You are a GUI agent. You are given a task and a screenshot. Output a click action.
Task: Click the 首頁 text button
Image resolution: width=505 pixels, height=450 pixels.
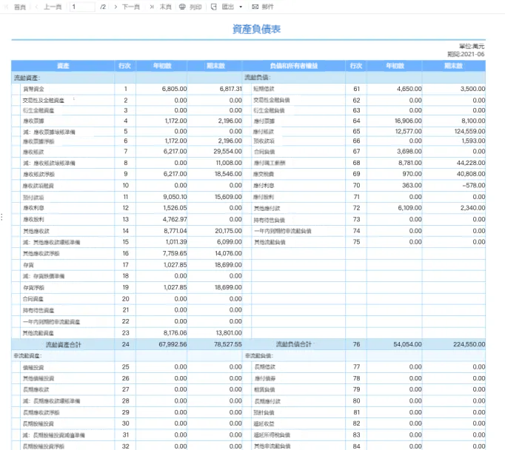[20, 7]
